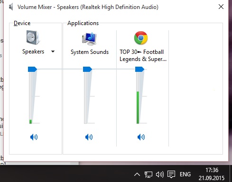Mute System Sounds volume
Screen dimensions: 232x182
[89, 137]
